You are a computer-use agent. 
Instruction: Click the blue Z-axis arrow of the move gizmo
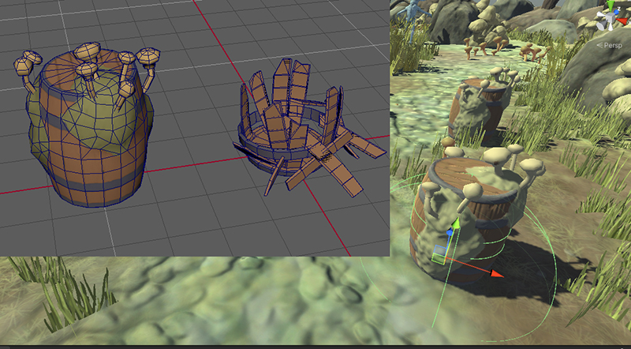450,232
